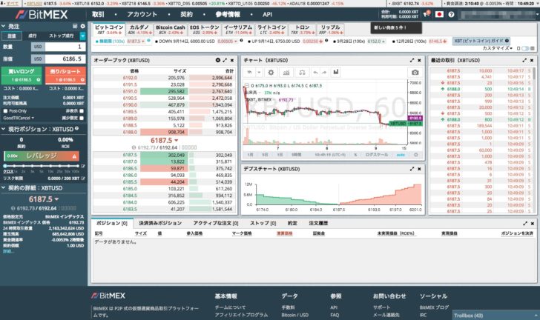Edit risk limit pencil icon

[83, 179]
